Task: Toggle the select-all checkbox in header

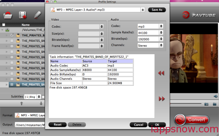Action: point(4,25)
